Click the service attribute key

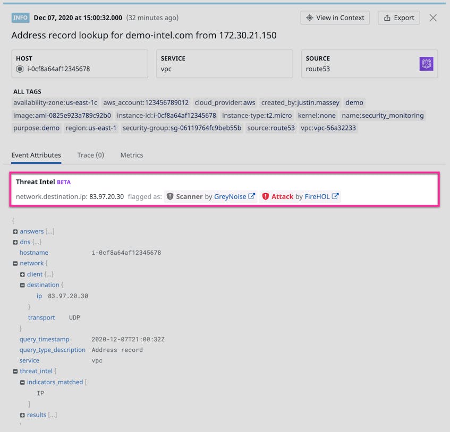click(29, 361)
